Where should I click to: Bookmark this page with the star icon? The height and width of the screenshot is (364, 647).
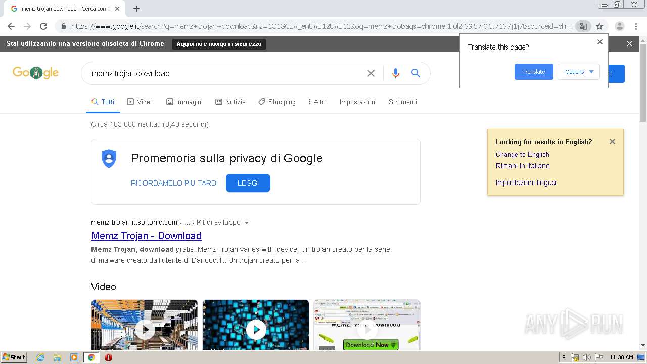pos(599,26)
